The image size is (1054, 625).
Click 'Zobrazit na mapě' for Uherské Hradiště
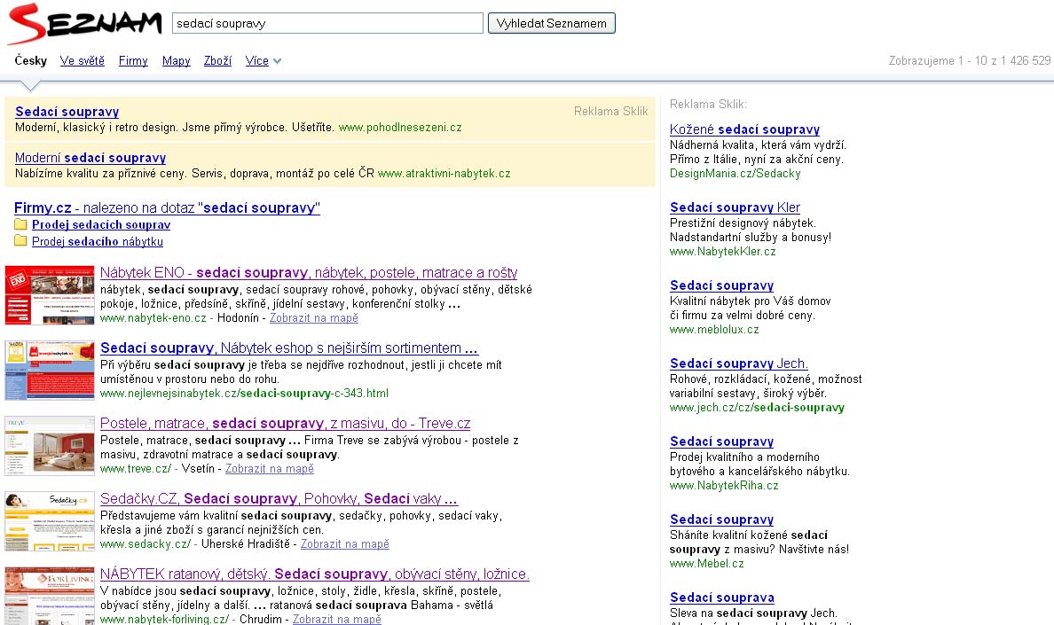[345, 543]
